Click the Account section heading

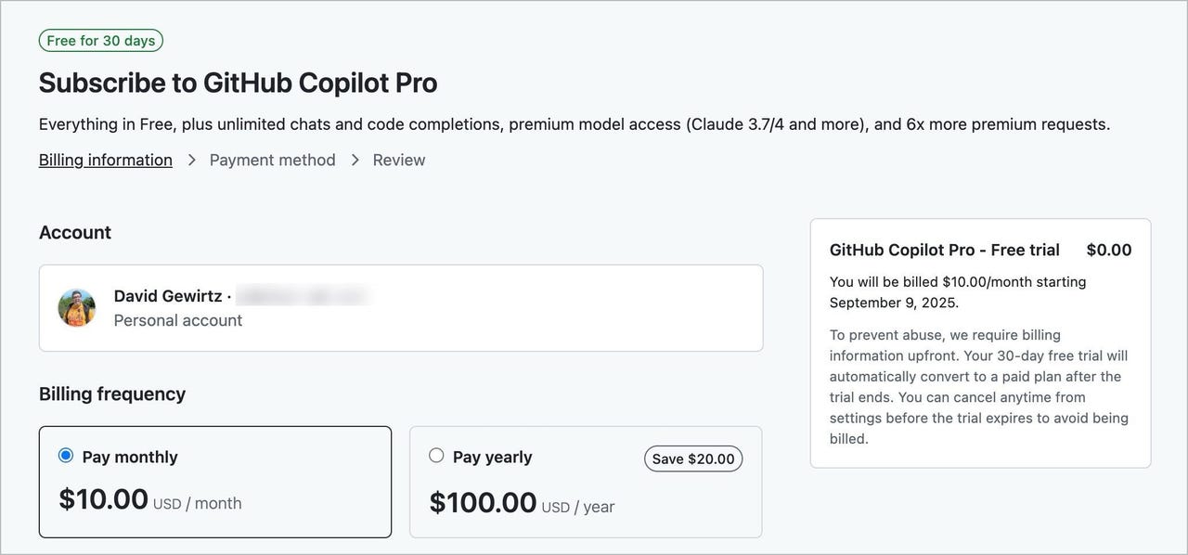click(75, 232)
